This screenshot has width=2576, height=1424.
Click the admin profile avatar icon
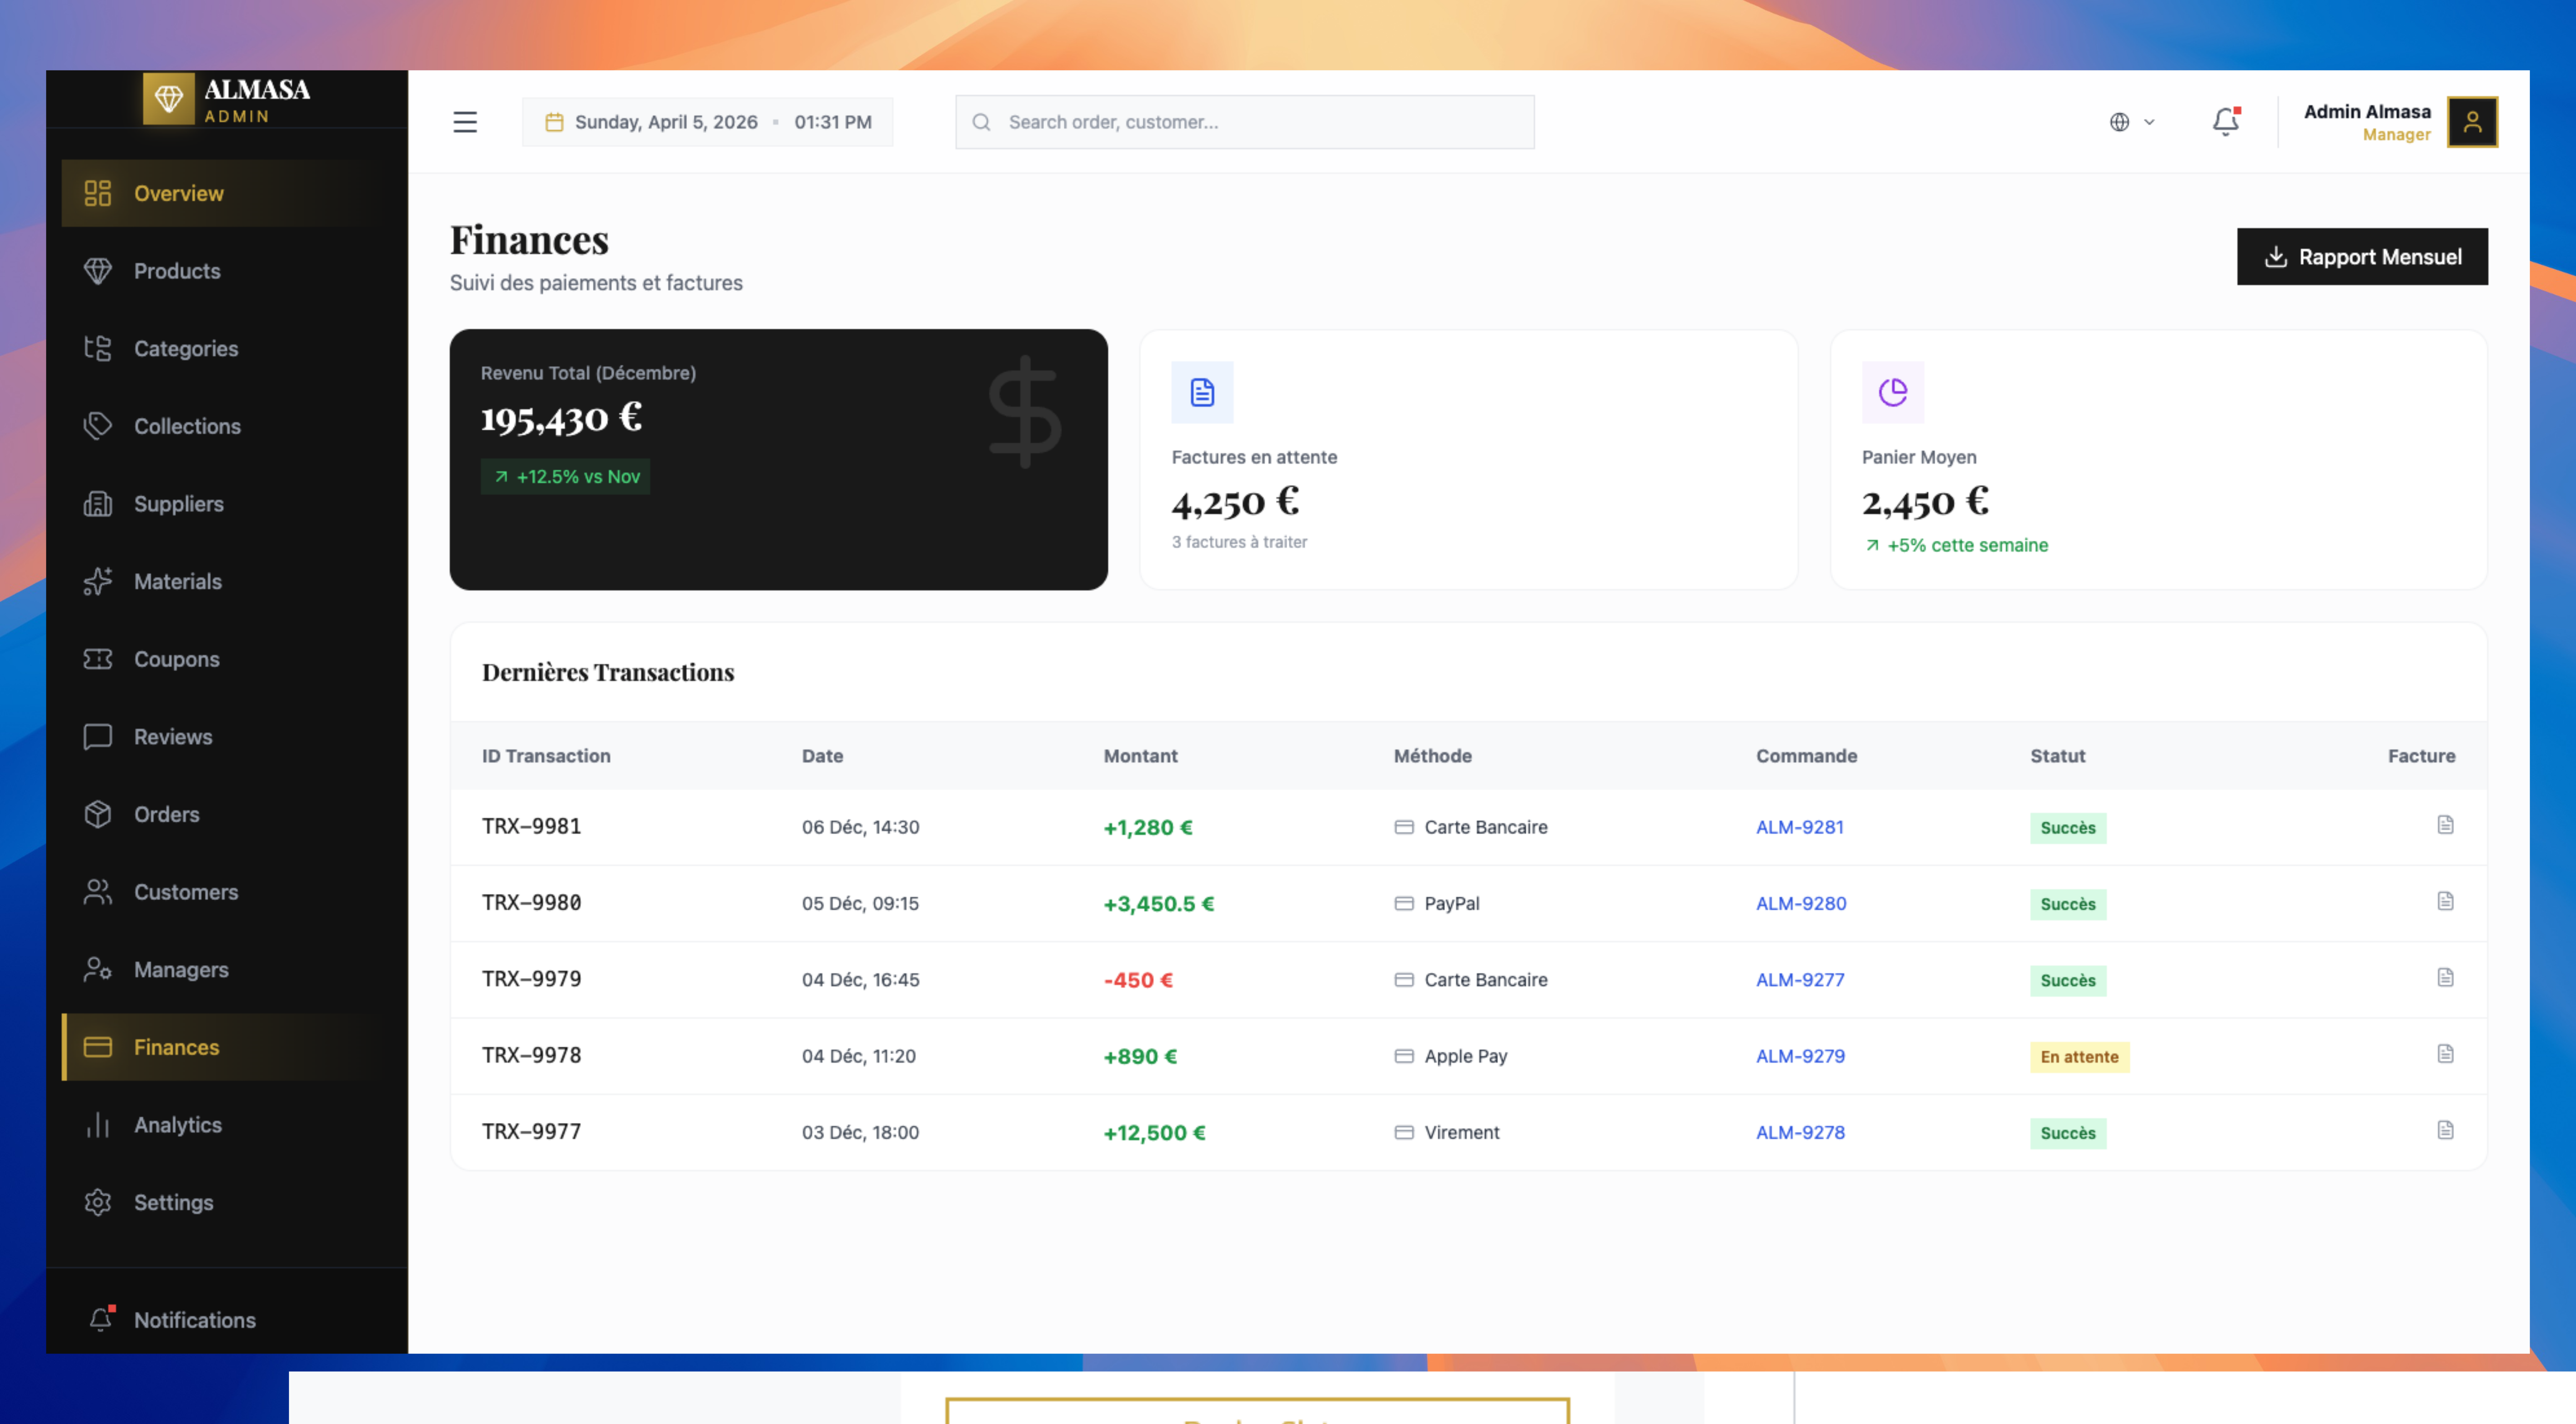2472,122
